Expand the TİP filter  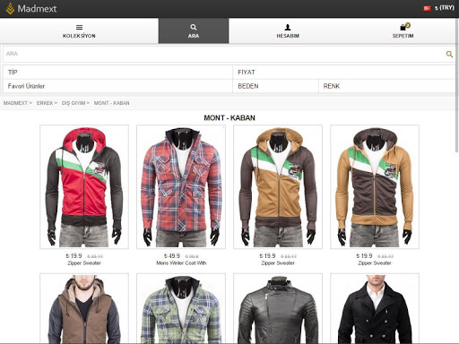point(117,73)
